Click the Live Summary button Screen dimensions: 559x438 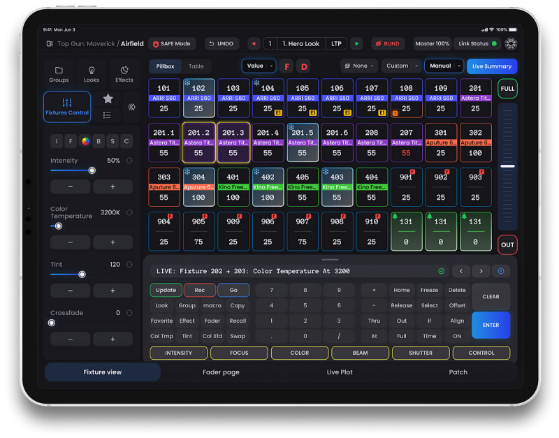[x=493, y=66]
